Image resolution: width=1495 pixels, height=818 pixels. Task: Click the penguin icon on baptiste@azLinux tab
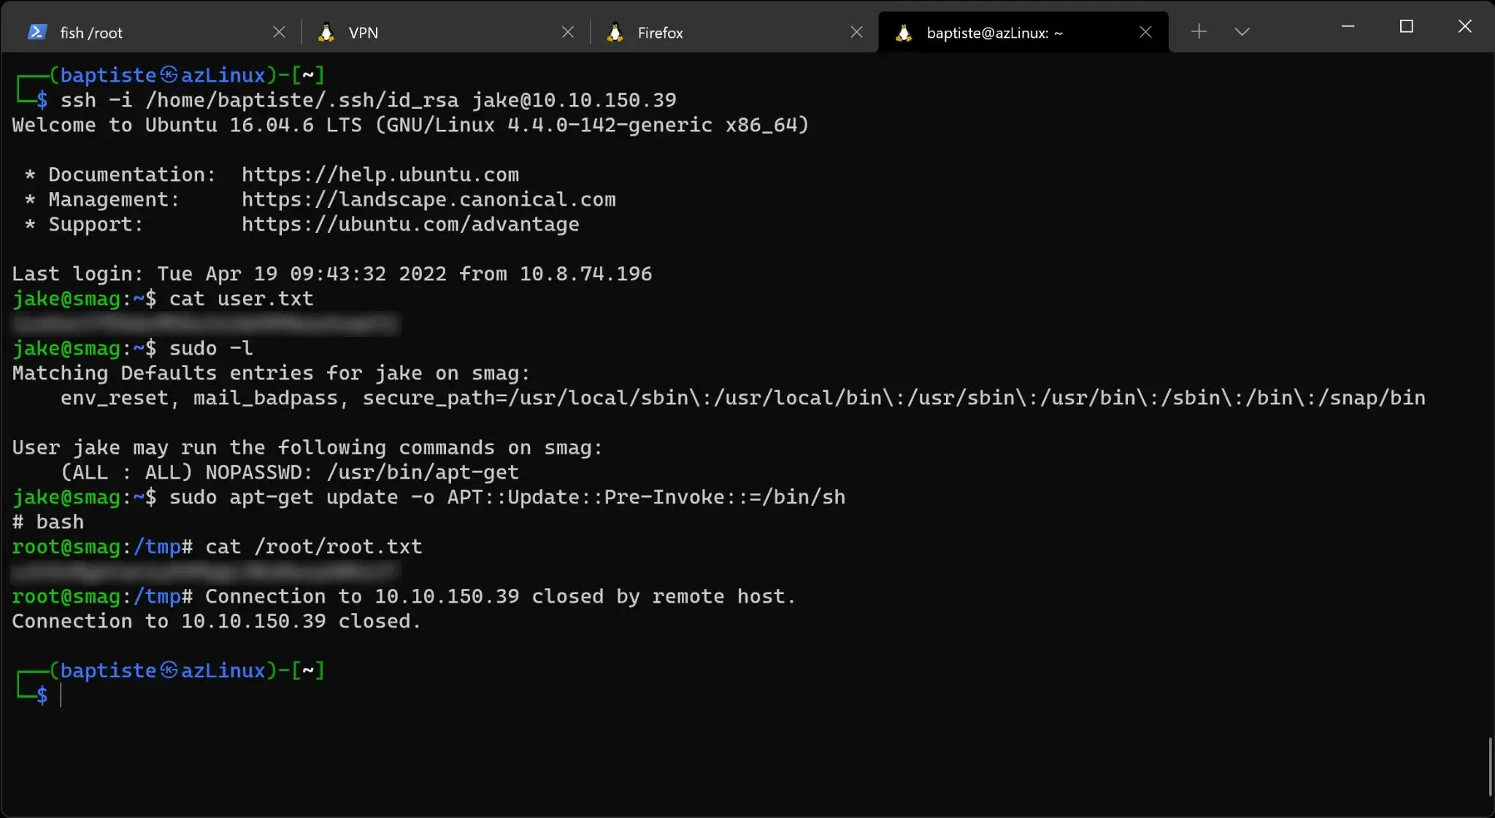(904, 32)
